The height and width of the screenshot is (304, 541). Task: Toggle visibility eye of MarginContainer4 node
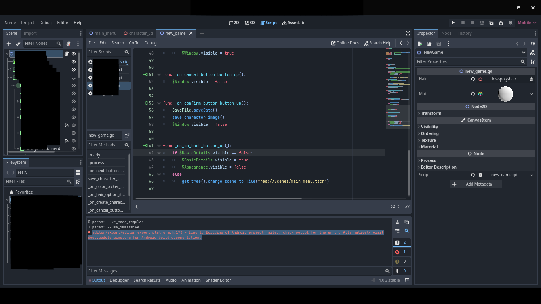(73, 149)
